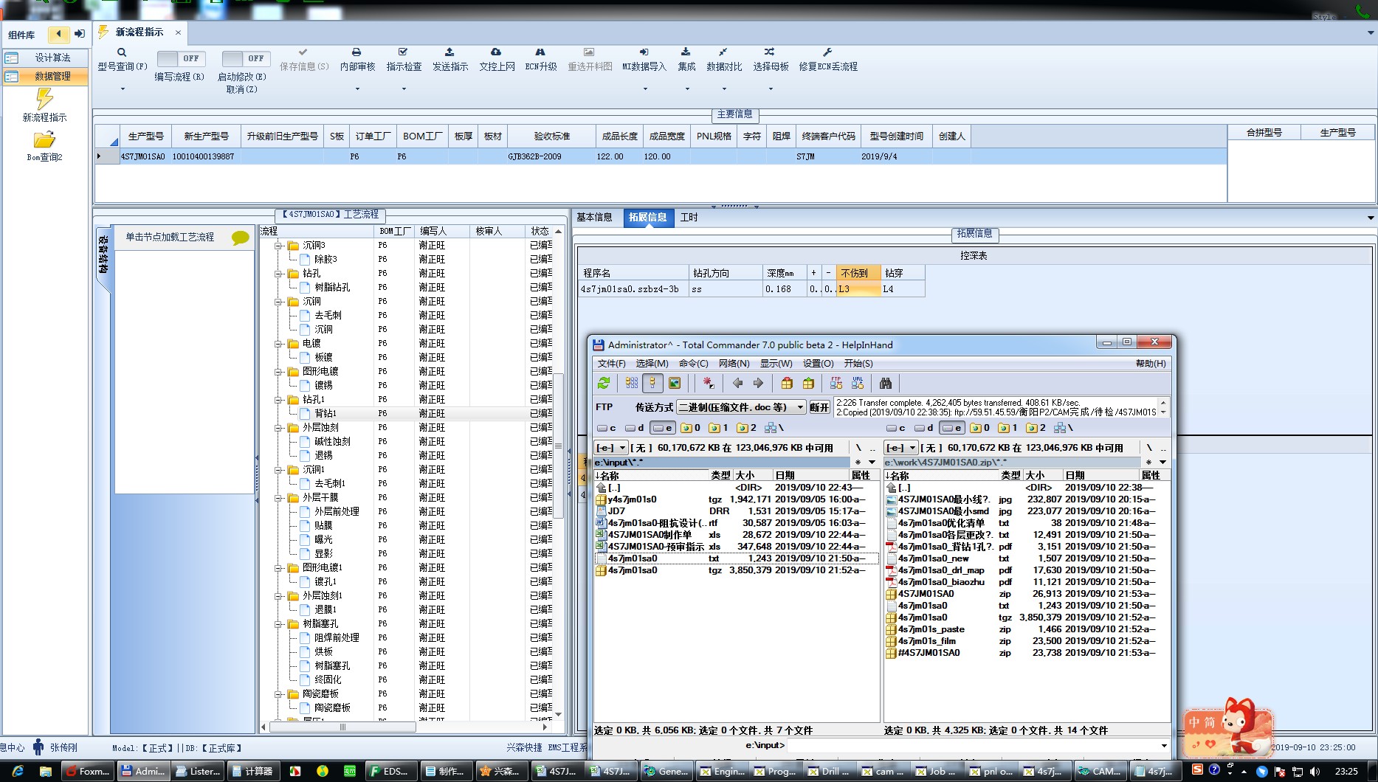The image size is (1378, 782).
Task: Collapse the 图形电镀 tree node
Action: click(278, 372)
